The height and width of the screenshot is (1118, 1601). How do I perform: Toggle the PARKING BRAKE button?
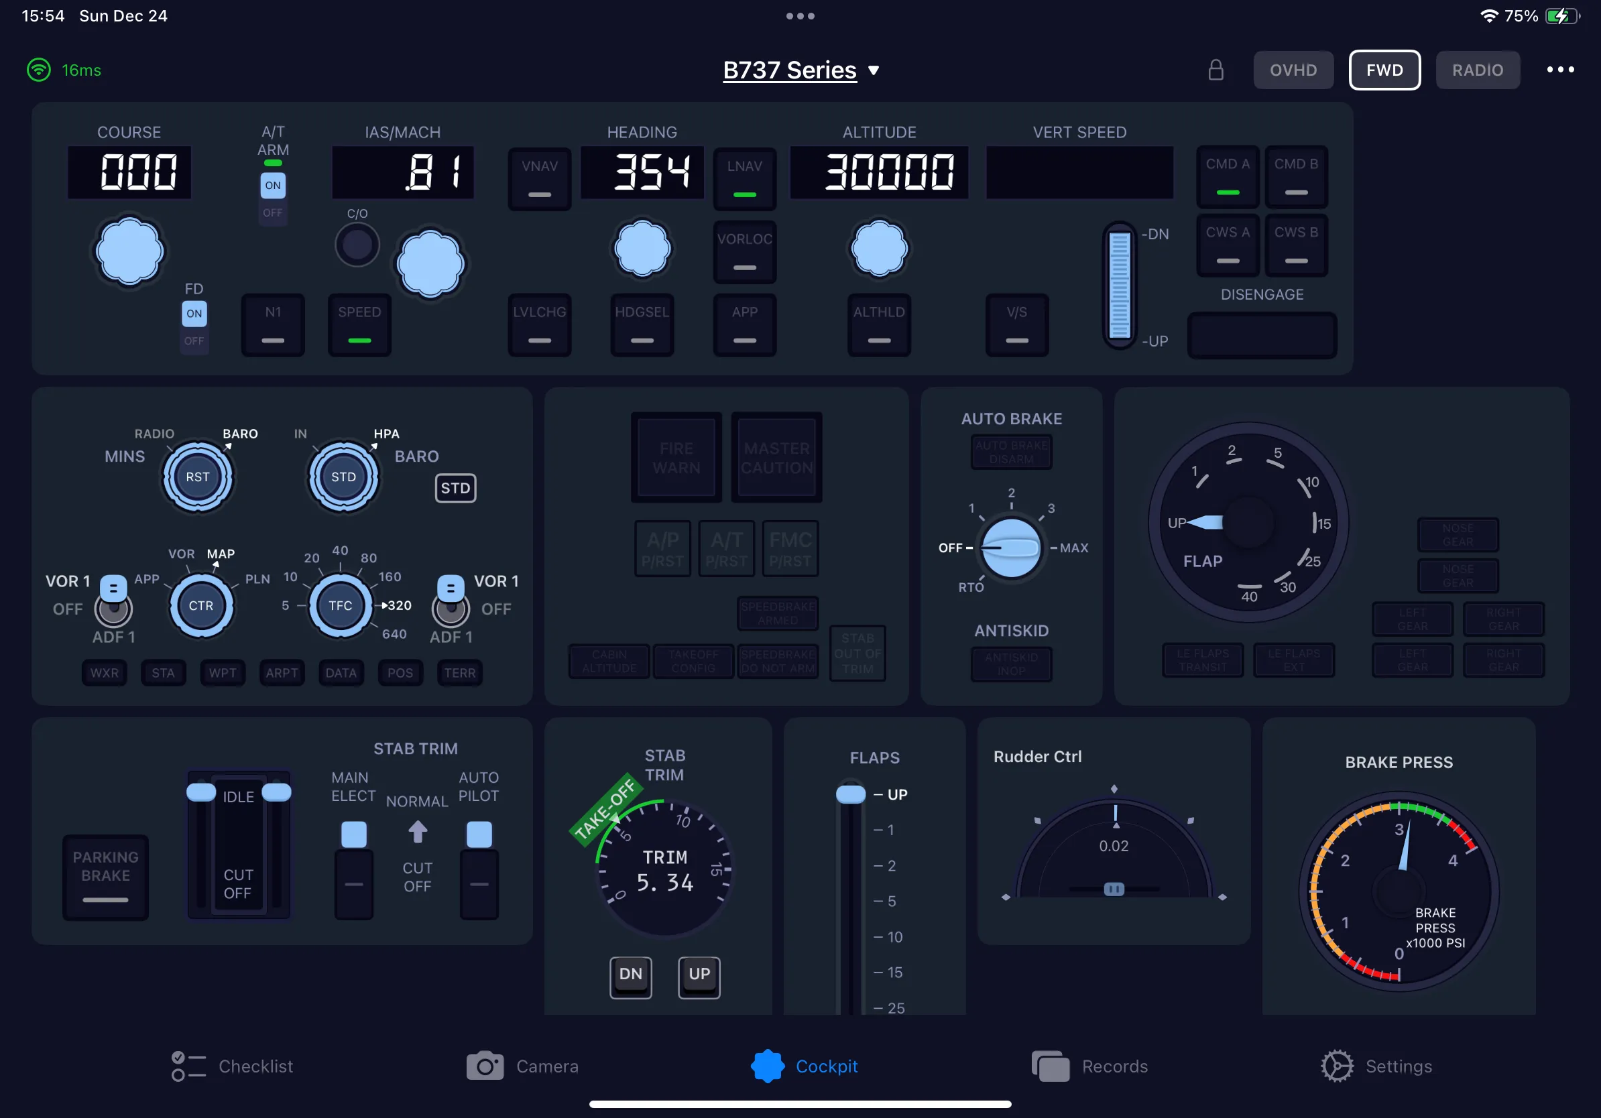point(105,877)
